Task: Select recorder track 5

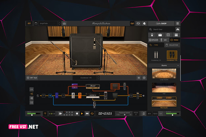Action: (64, 115)
